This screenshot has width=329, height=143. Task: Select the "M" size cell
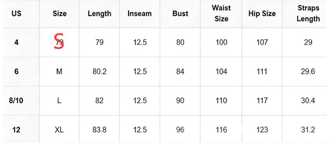click(x=59, y=72)
